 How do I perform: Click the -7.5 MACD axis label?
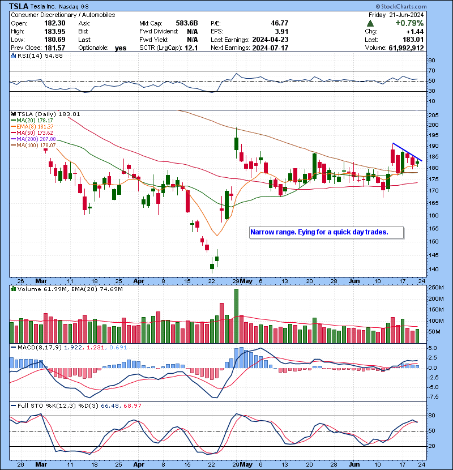click(x=433, y=397)
